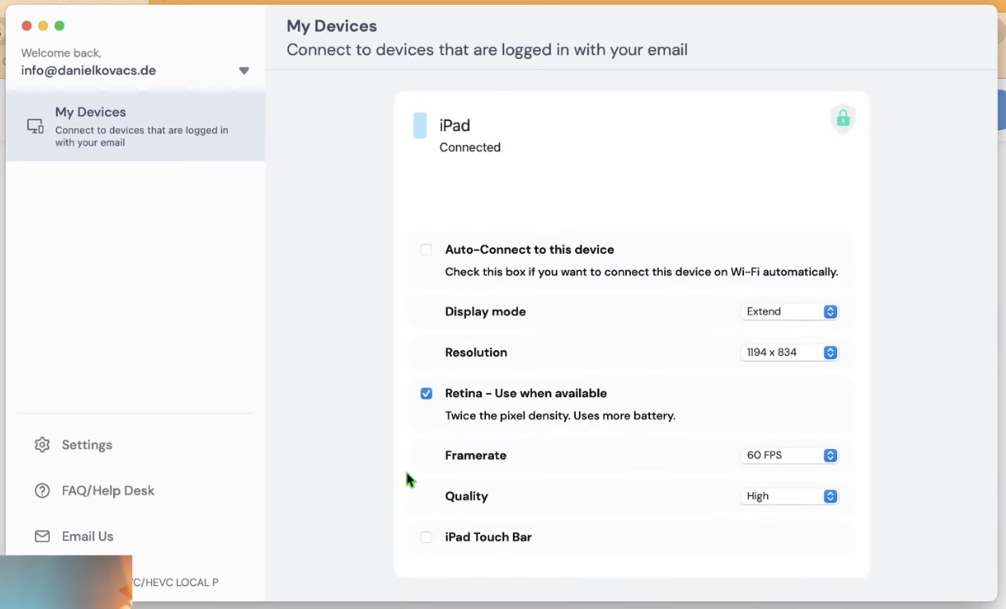Enable the iPad Touch Bar option

click(426, 537)
